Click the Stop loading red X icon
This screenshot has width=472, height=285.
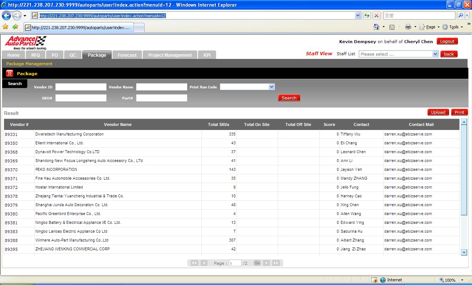click(376, 15)
